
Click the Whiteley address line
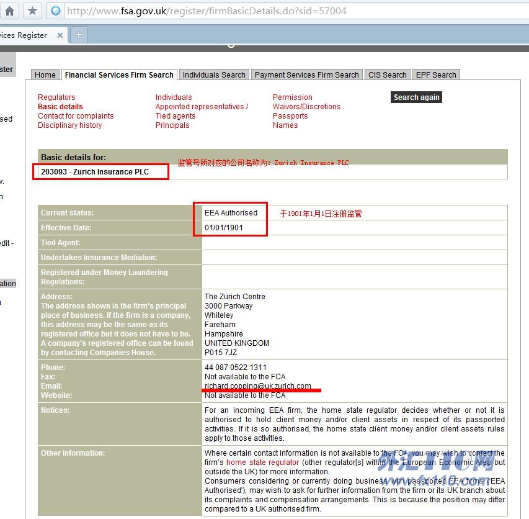(x=219, y=315)
